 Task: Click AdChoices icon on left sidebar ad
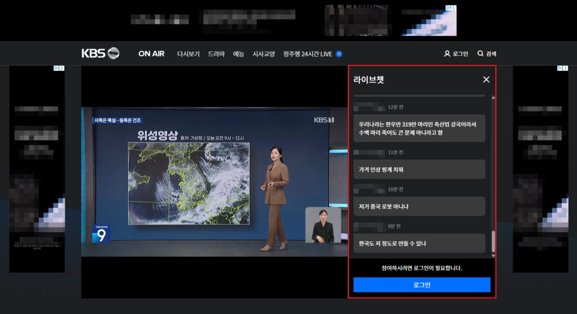point(56,68)
